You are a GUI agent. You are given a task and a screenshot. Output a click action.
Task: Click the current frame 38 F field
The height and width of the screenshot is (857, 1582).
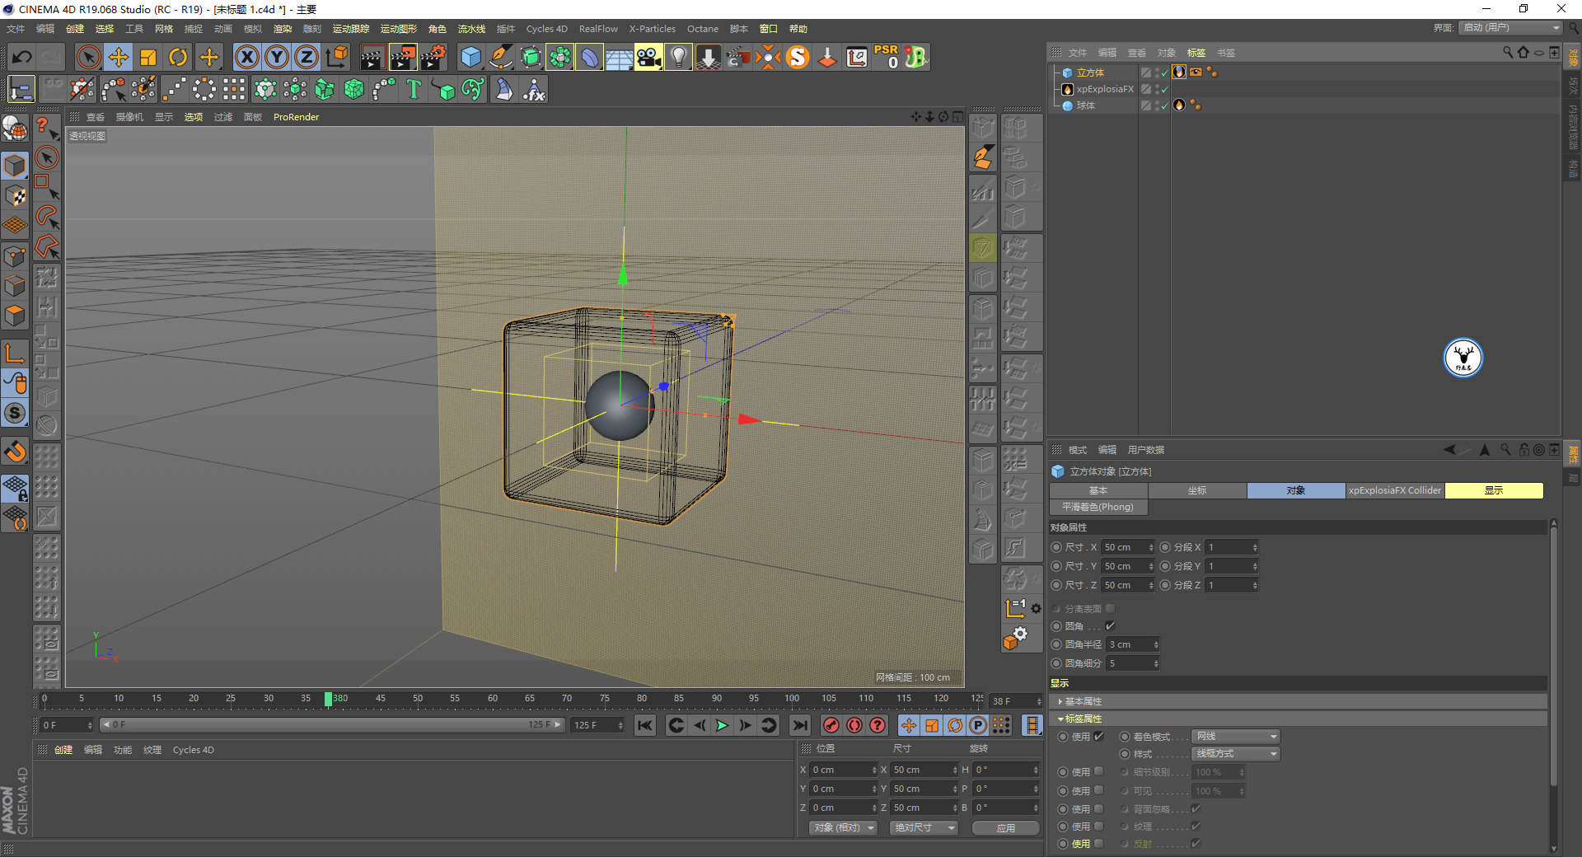coord(1016,701)
